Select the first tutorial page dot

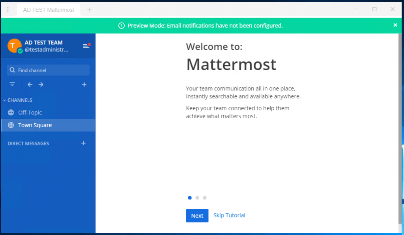(190, 197)
